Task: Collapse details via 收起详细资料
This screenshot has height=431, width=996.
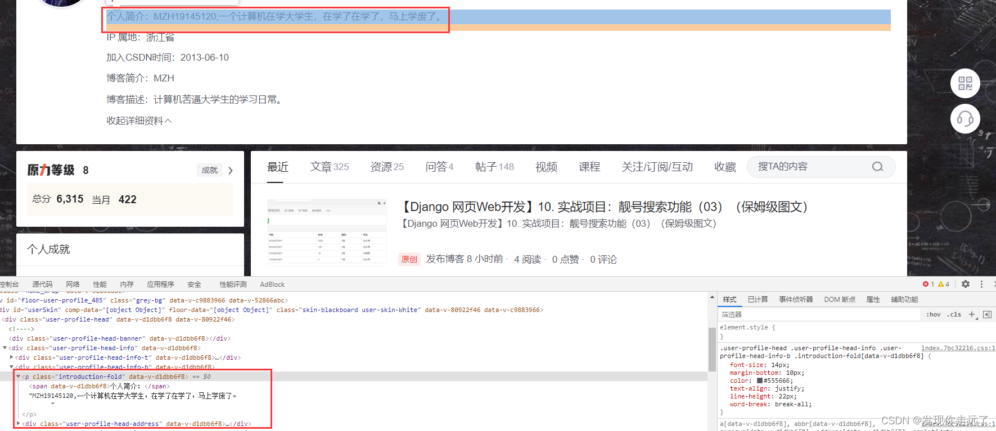Action: pyautogui.click(x=139, y=121)
